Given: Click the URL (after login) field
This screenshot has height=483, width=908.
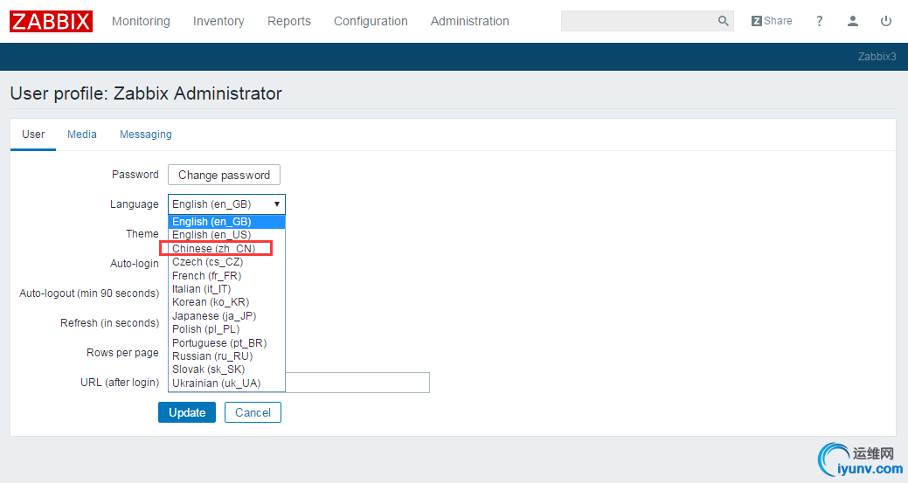Looking at the screenshot, I should click(x=357, y=383).
